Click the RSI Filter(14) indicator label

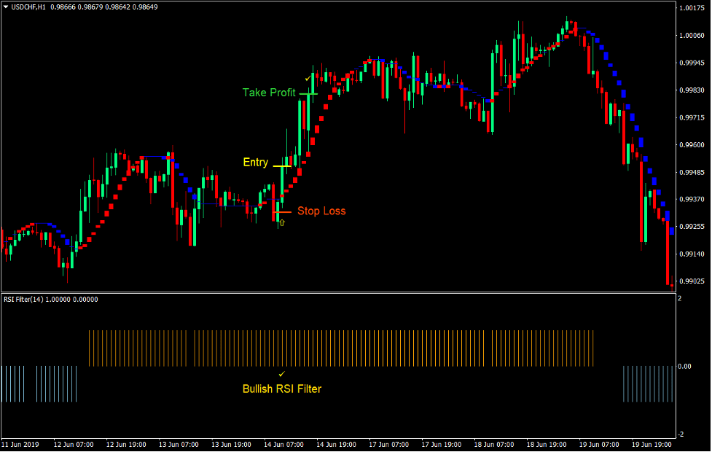point(25,298)
